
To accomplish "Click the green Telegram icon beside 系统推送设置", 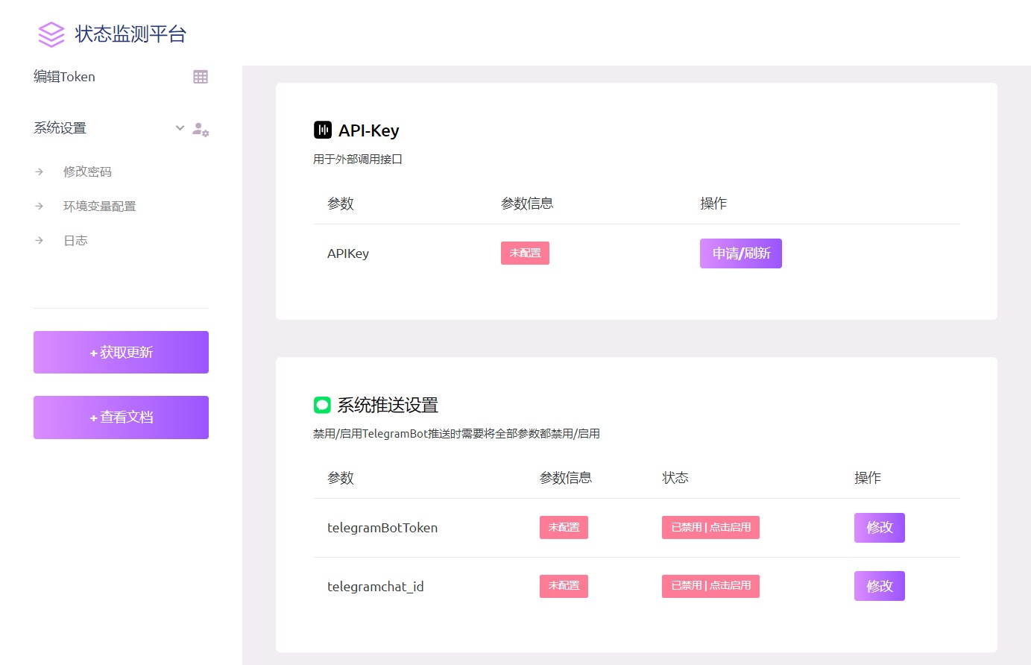I will coord(322,405).
